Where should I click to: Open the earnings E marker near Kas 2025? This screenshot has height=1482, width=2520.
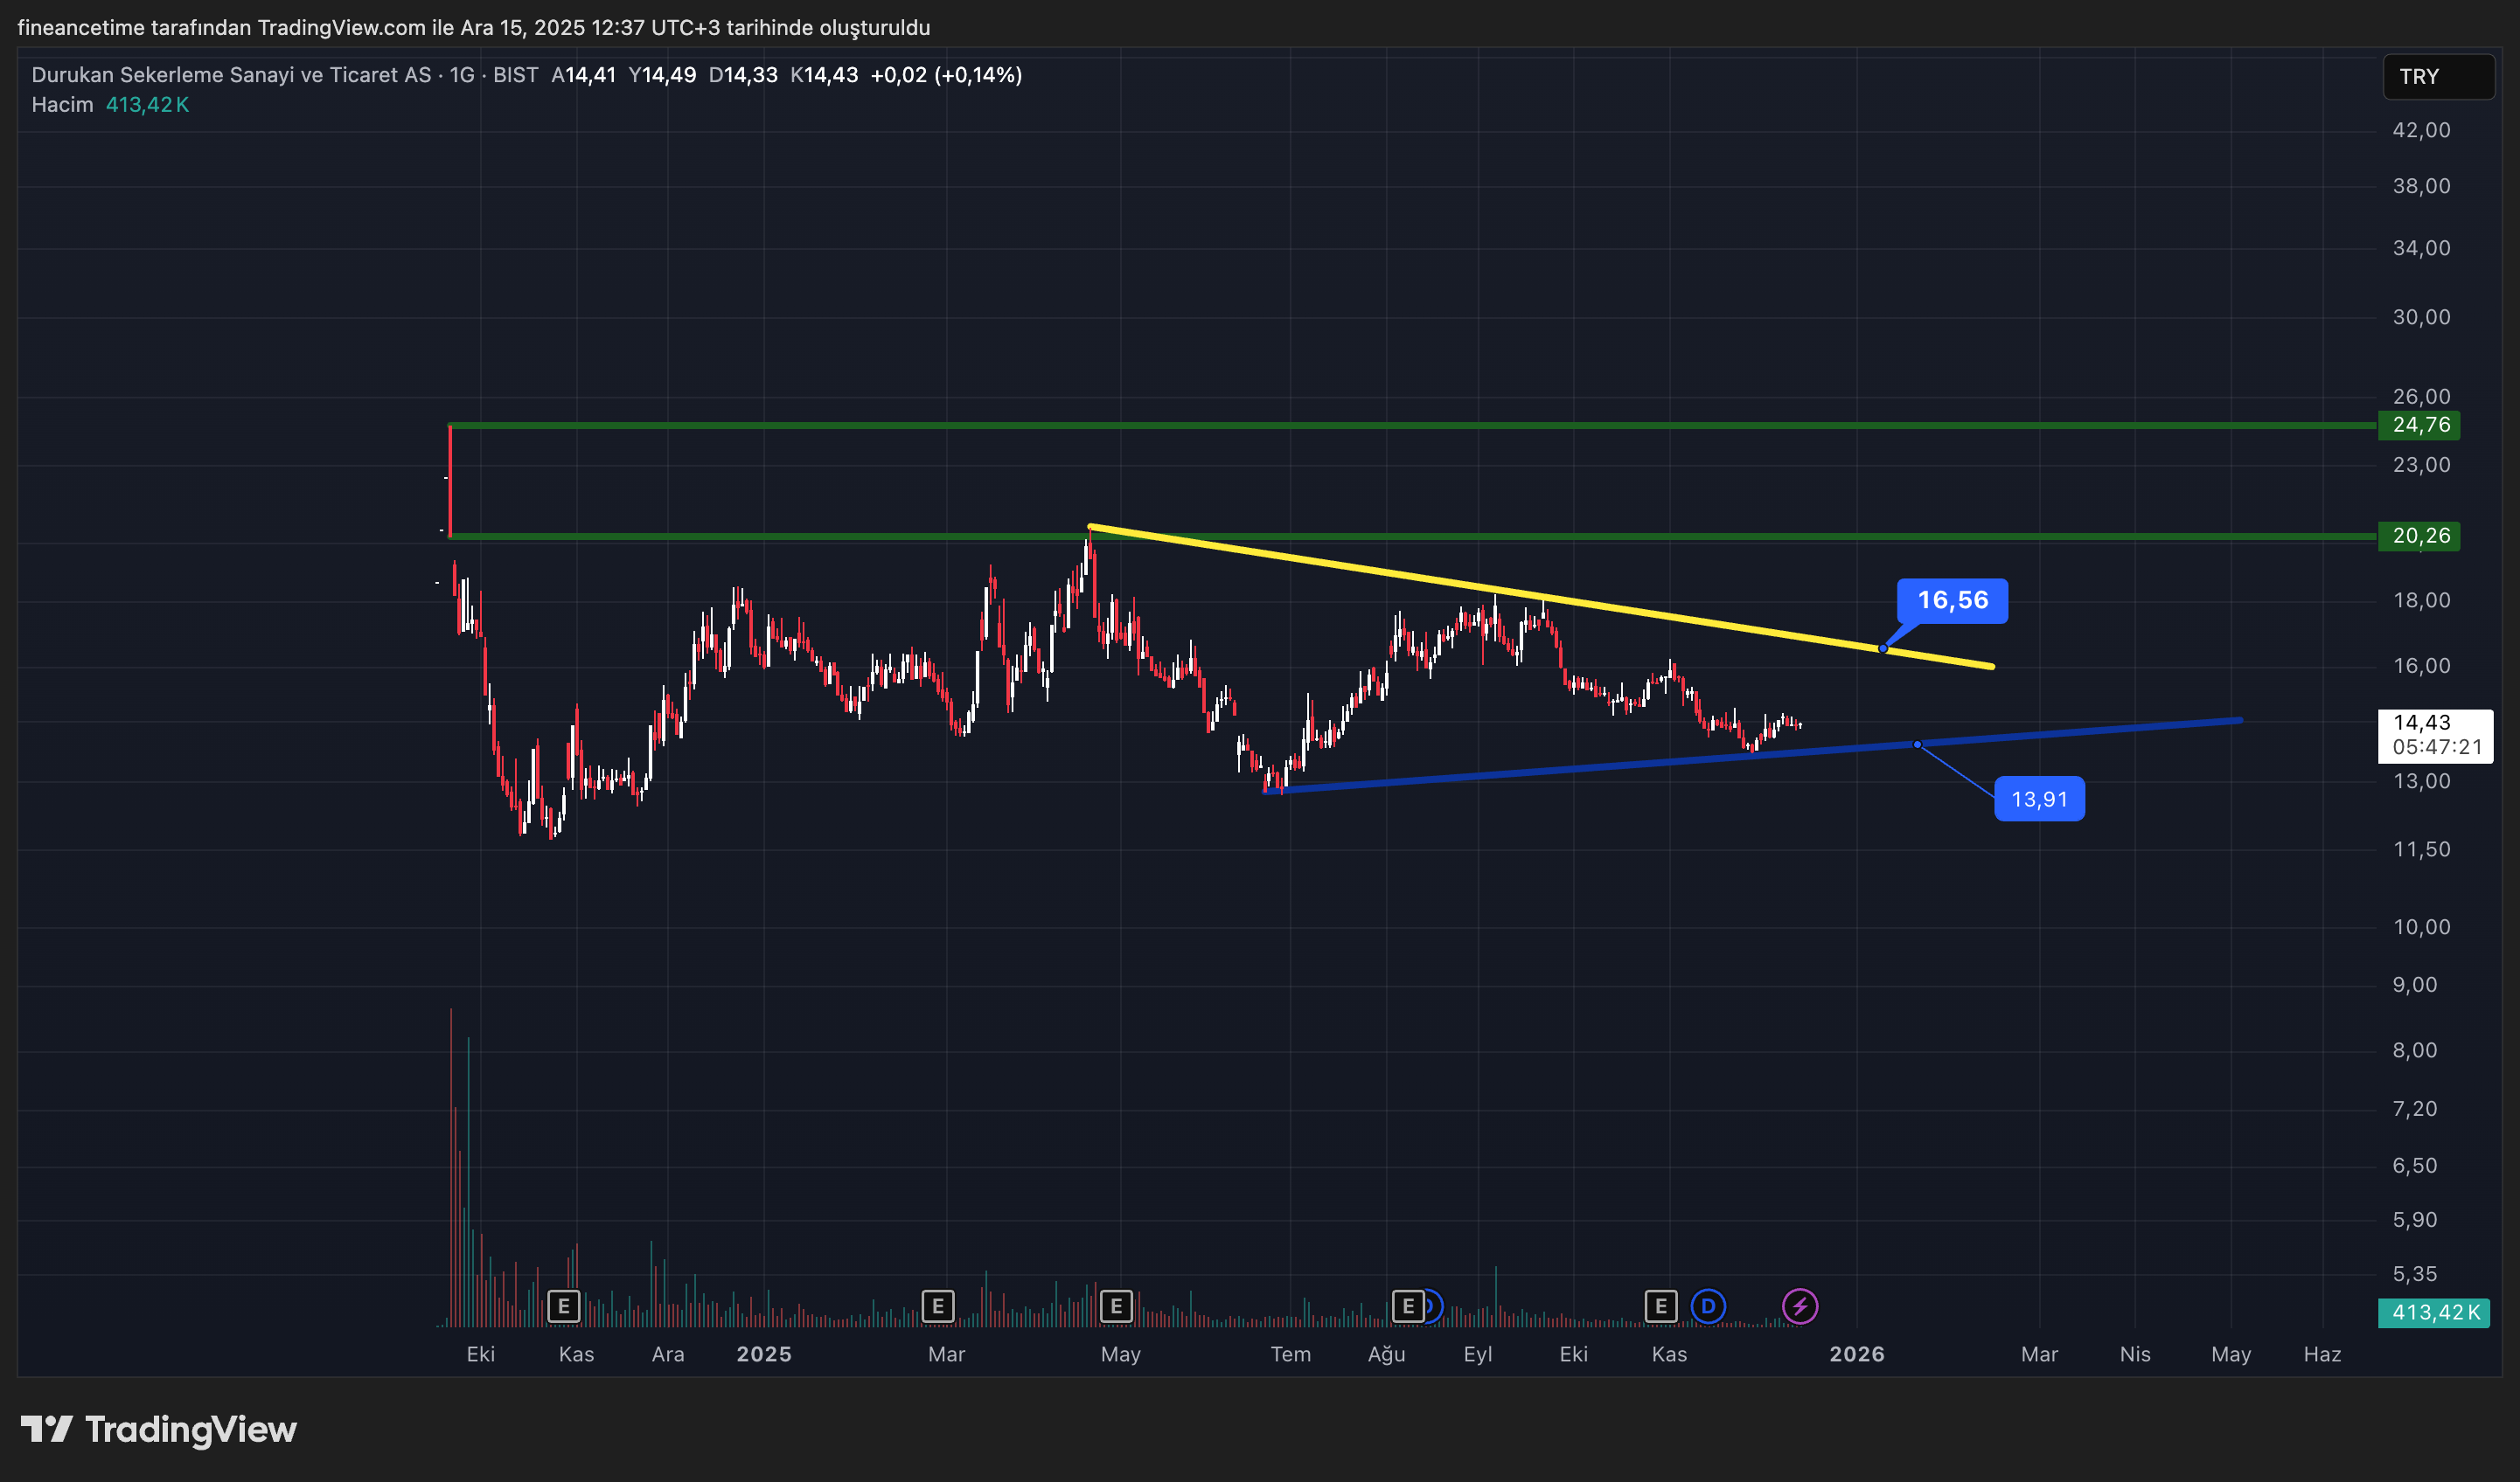pyautogui.click(x=1661, y=1305)
